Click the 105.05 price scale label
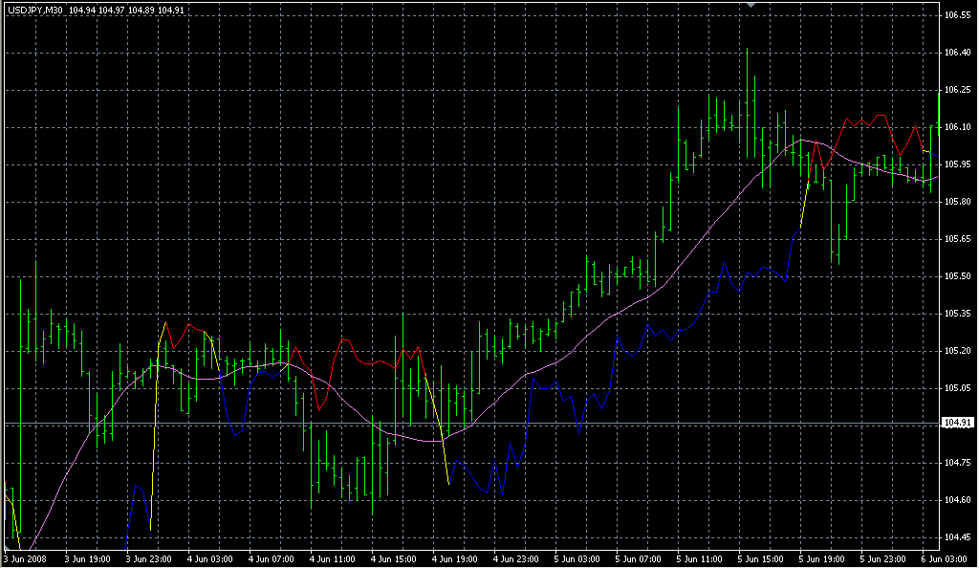 (x=958, y=388)
